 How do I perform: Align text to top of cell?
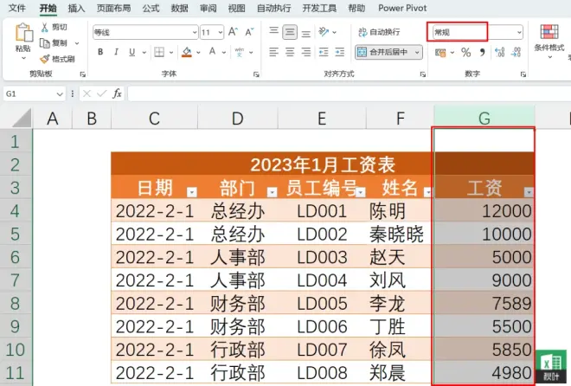pyautogui.click(x=274, y=32)
